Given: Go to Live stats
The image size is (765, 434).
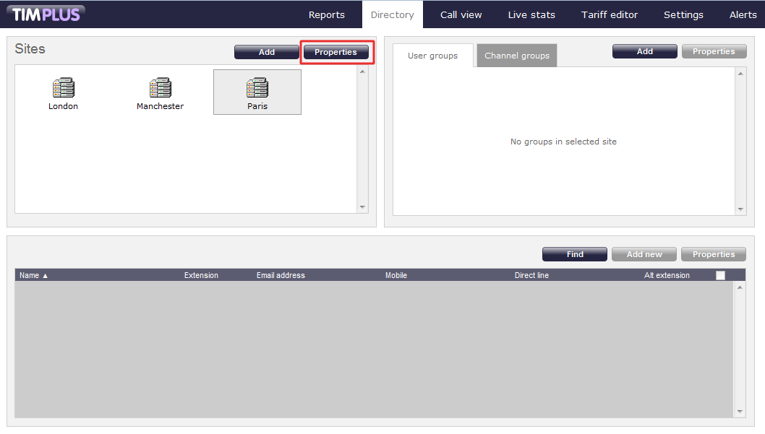Looking at the screenshot, I should point(531,14).
